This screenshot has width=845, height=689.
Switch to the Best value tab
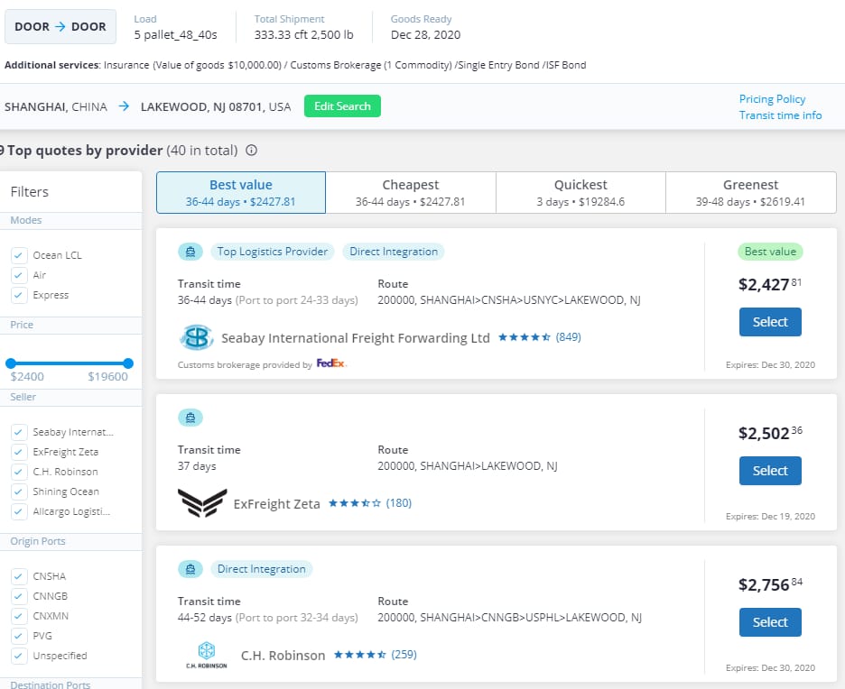(241, 193)
